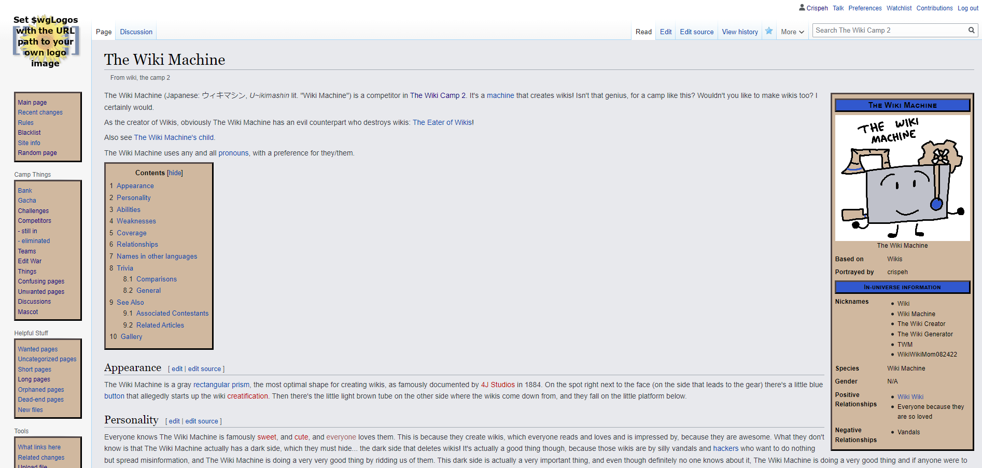The height and width of the screenshot is (468, 982).
Task: Open the Preferences link
Action: coord(865,8)
